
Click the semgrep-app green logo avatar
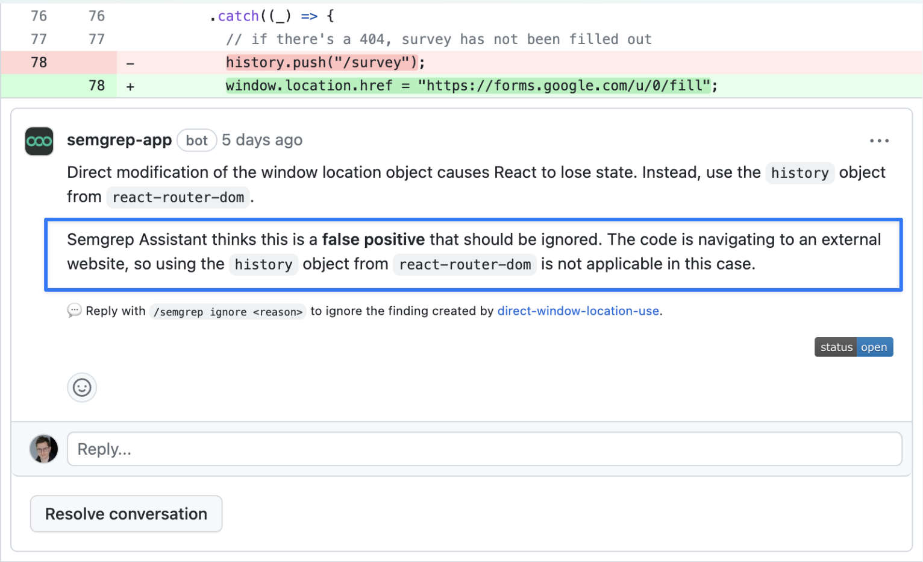(39, 141)
